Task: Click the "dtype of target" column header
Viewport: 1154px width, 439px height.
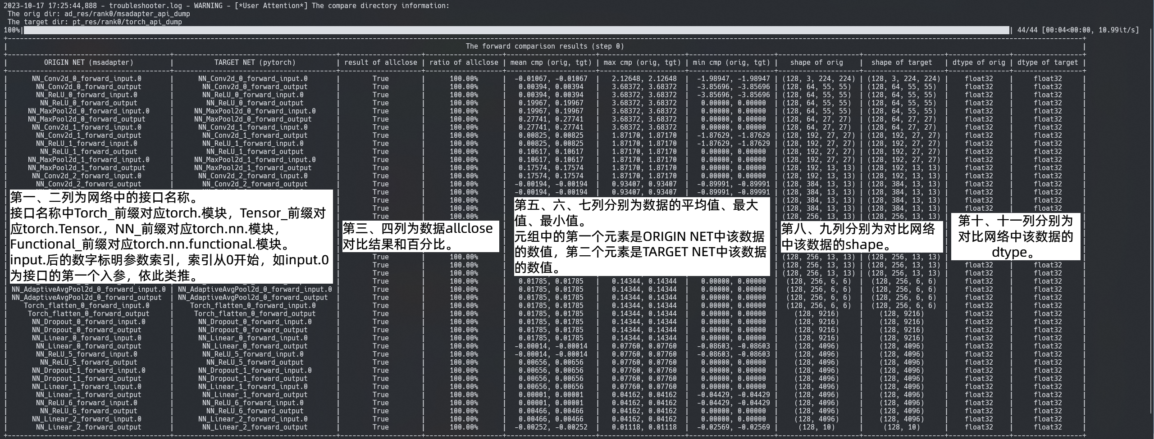Action: tap(1048, 63)
